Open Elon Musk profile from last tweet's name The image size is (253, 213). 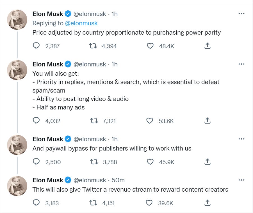click(48, 180)
